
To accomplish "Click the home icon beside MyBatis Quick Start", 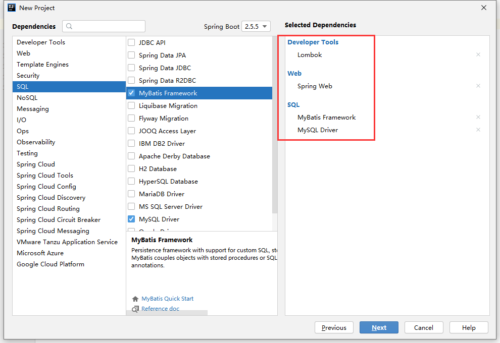I will coord(135,299).
